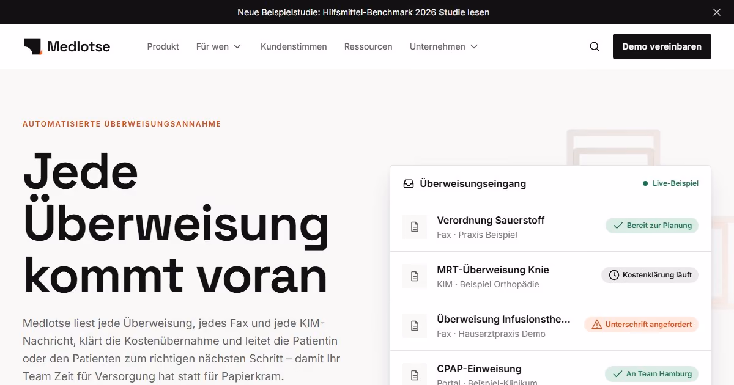Click inbox icon next to Überweisungseingang
The height and width of the screenshot is (385, 734).
(x=409, y=183)
